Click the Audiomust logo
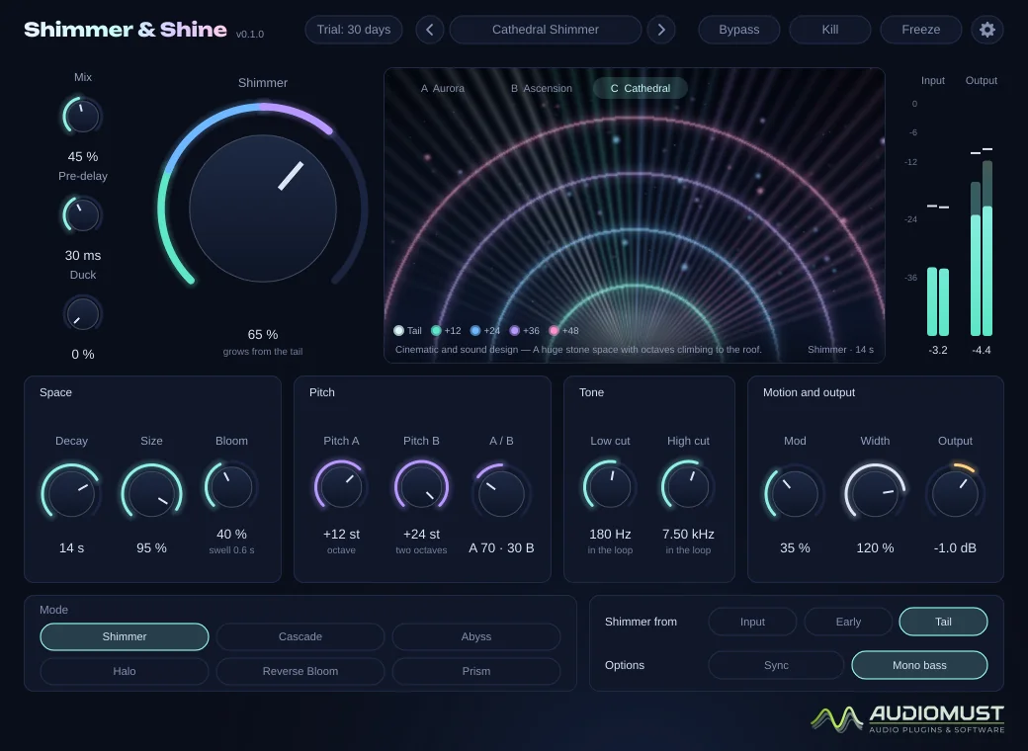 (907, 719)
